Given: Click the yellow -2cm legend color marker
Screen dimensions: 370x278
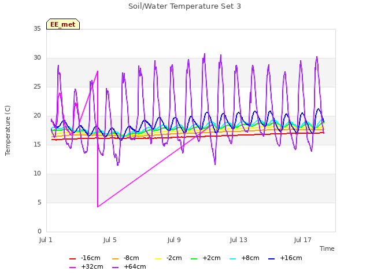Looking at the screenshot, I should click(158, 259).
